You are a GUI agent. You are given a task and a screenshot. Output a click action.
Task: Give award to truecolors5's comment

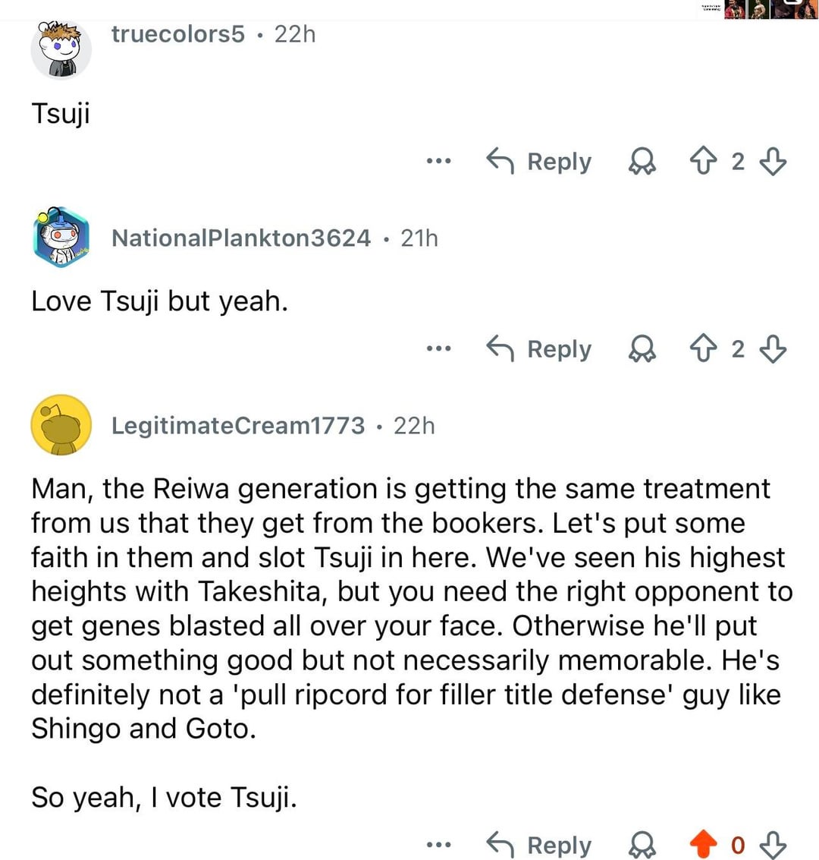(x=642, y=161)
